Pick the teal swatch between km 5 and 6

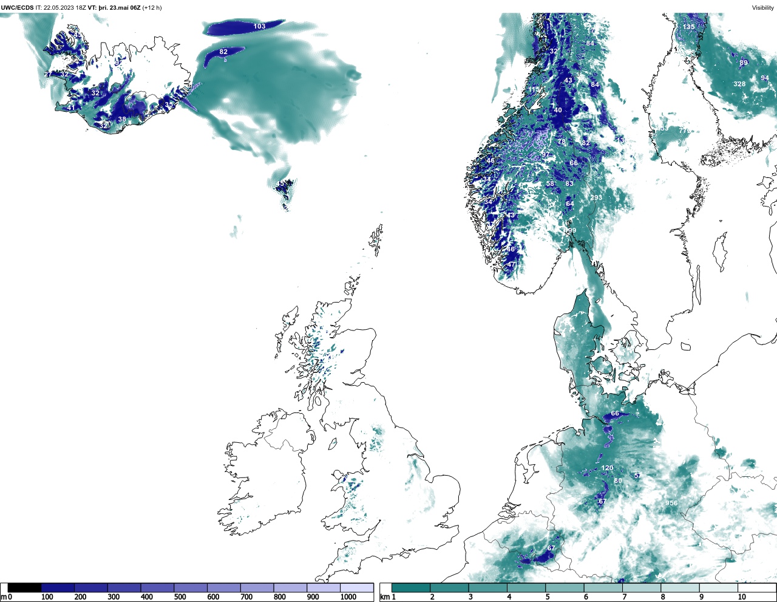point(565,588)
